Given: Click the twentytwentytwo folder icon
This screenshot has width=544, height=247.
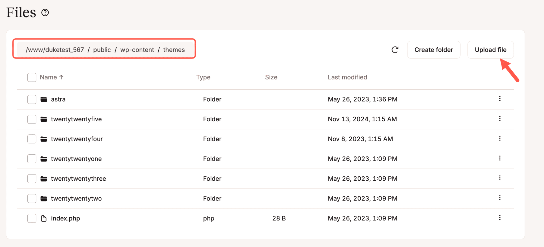Looking at the screenshot, I should tap(44, 198).
